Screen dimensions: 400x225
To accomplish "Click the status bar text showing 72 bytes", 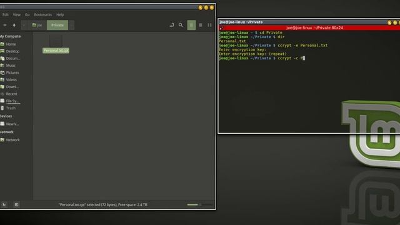I will pos(102,204).
